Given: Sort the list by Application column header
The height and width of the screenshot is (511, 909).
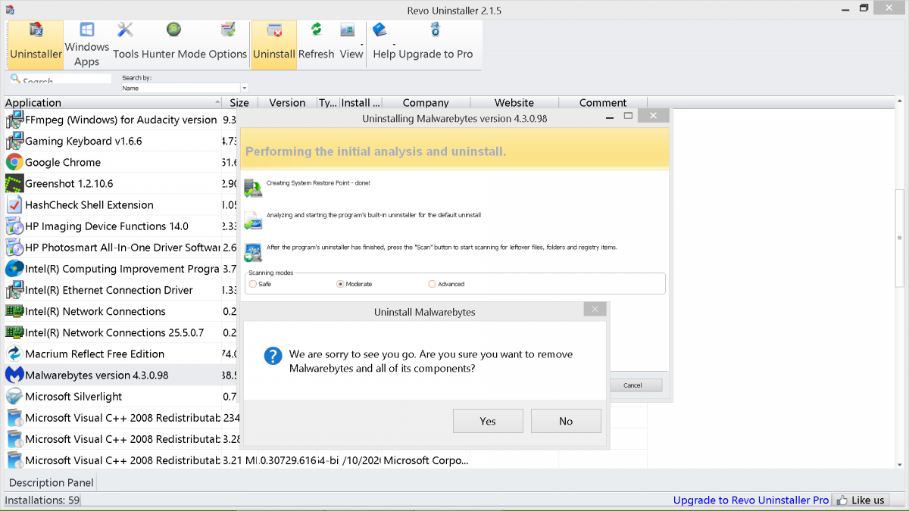Looking at the screenshot, I should pos(112,103).
